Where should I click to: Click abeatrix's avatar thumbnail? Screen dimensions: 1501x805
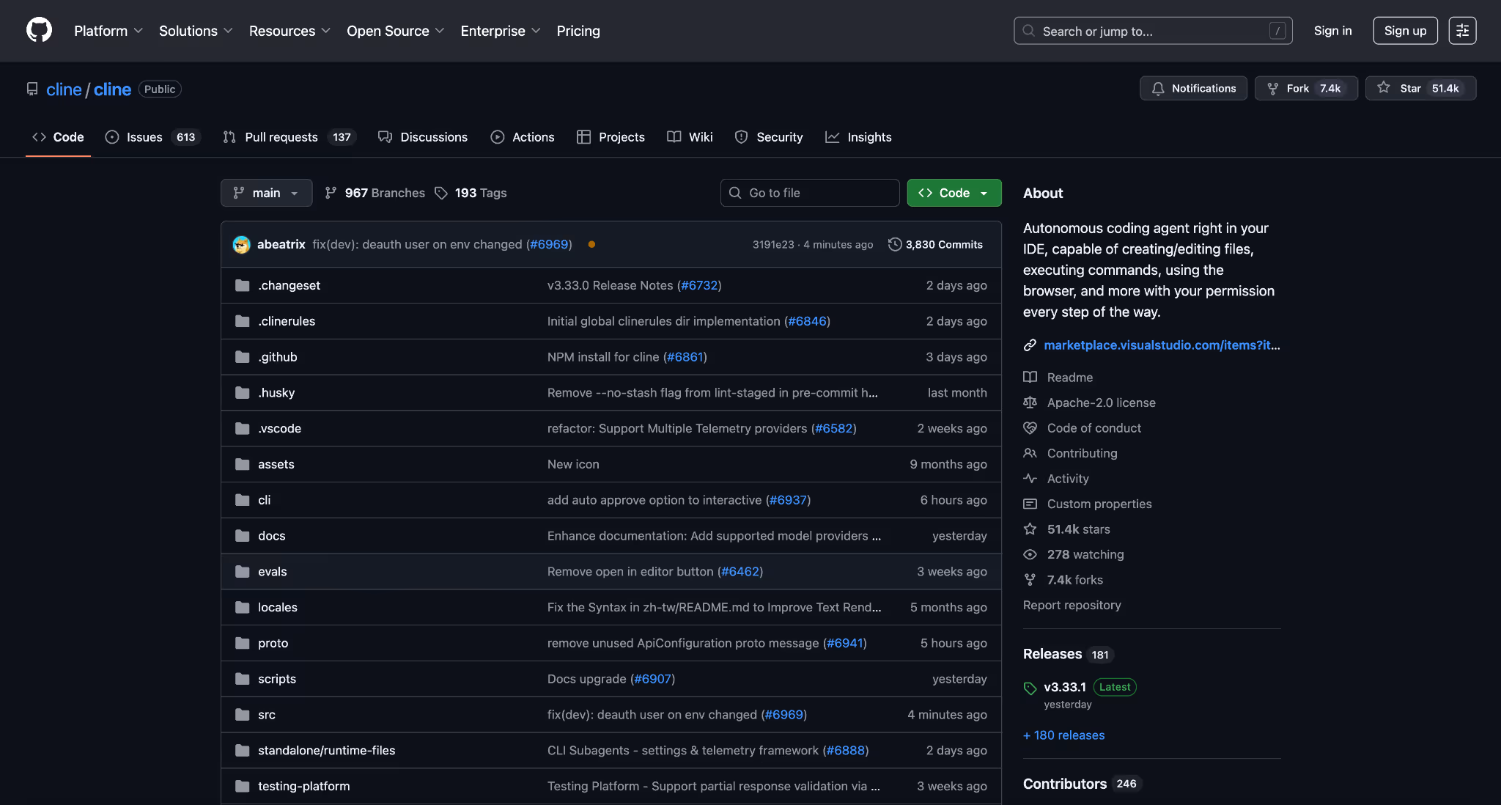[x=241, y=244]
